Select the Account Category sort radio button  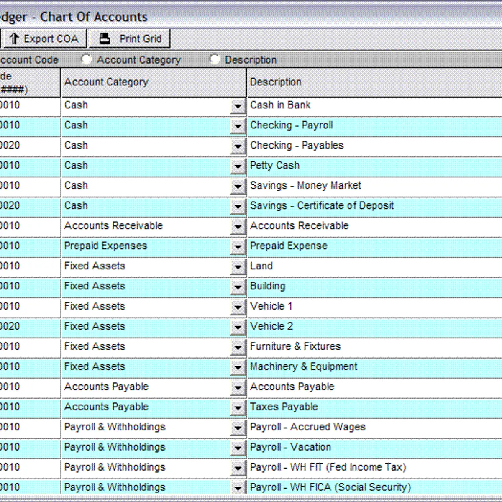point(87,60)
